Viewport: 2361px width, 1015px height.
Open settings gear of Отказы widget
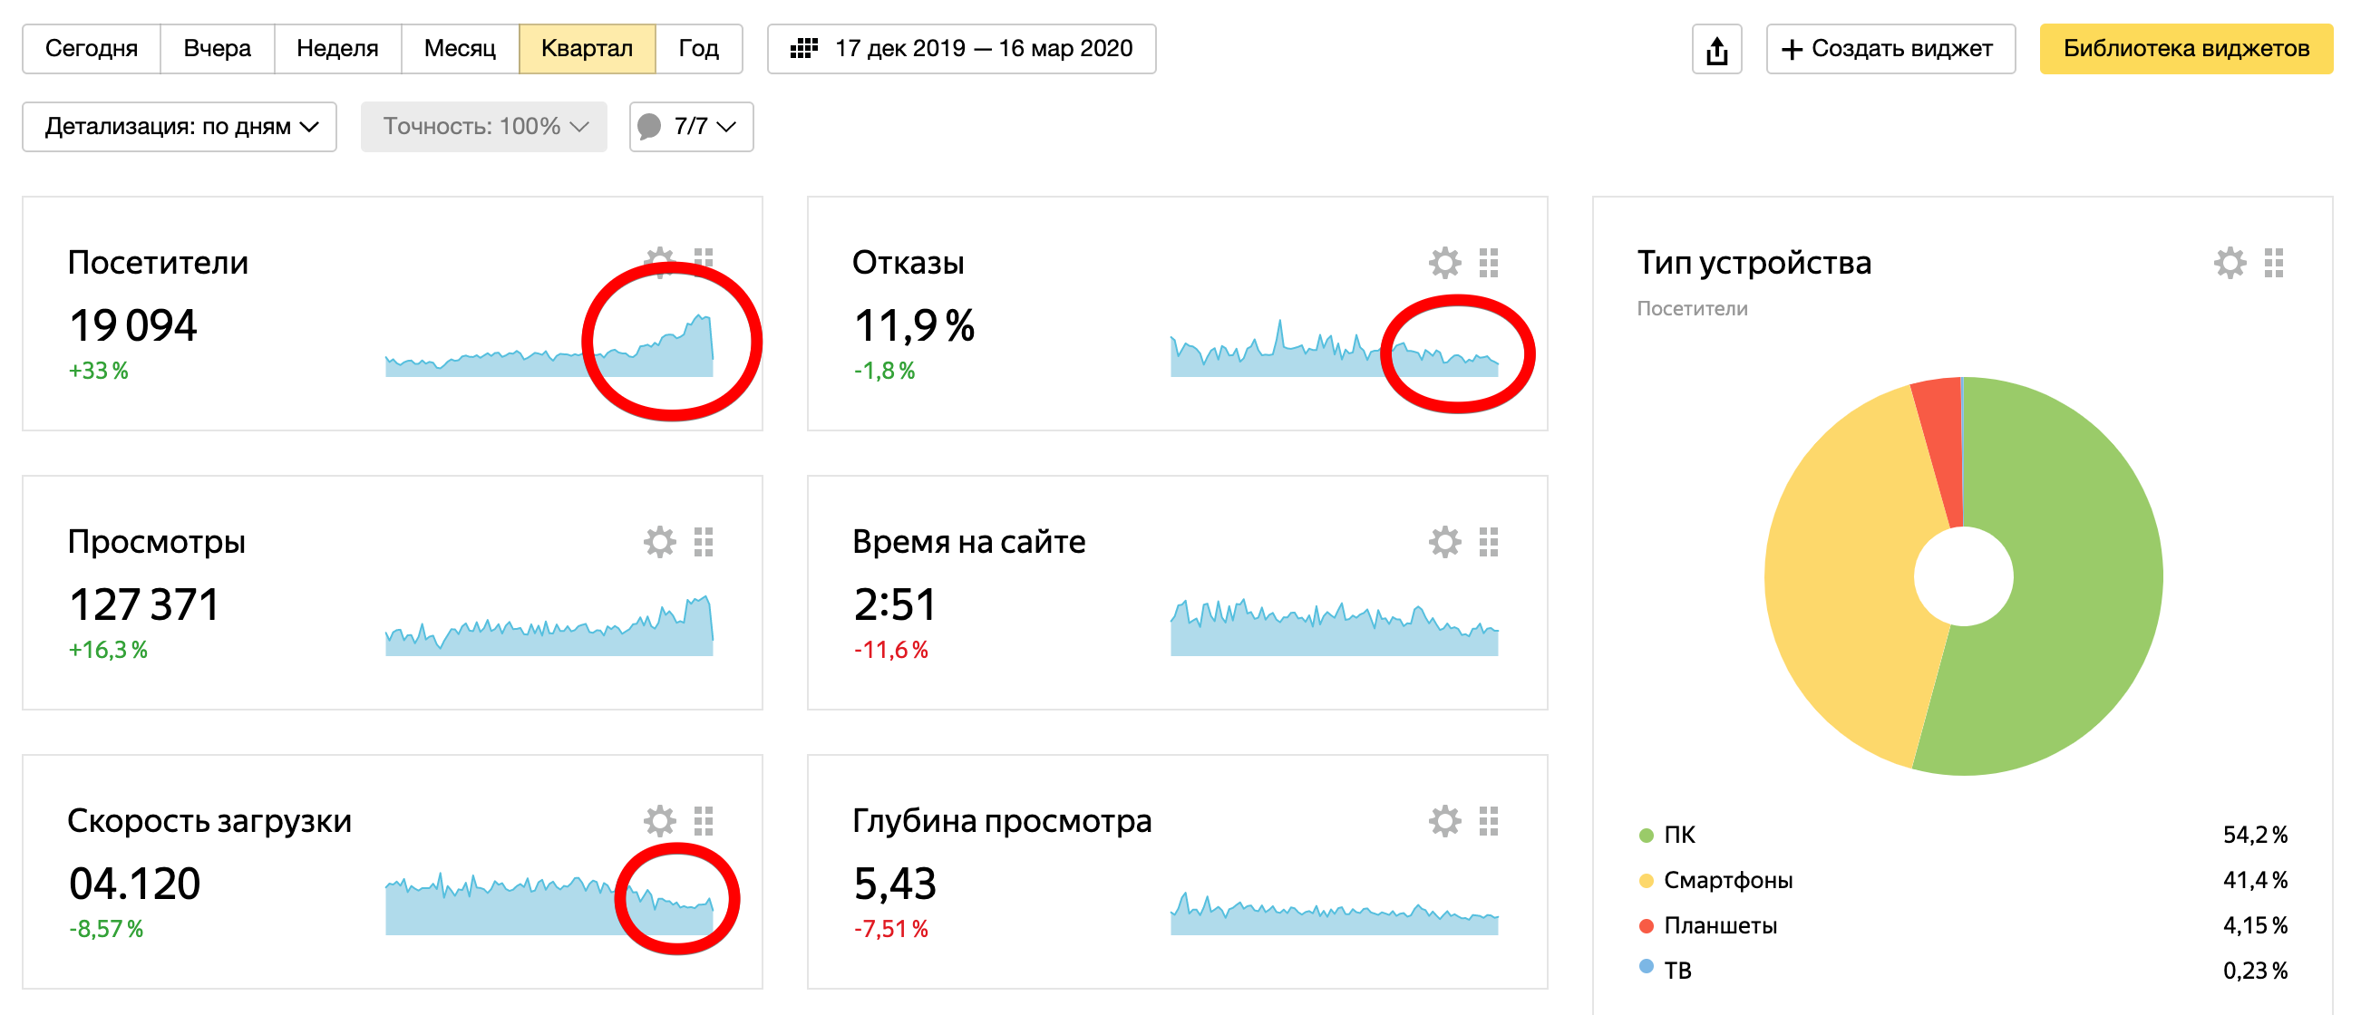[x=1444, y=263]
